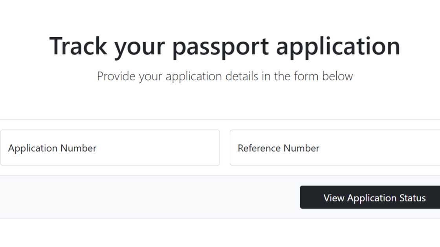This screenshot has height=247, width=440.
Task: Click inside the Reference Number field
Action: pos(334,148)
